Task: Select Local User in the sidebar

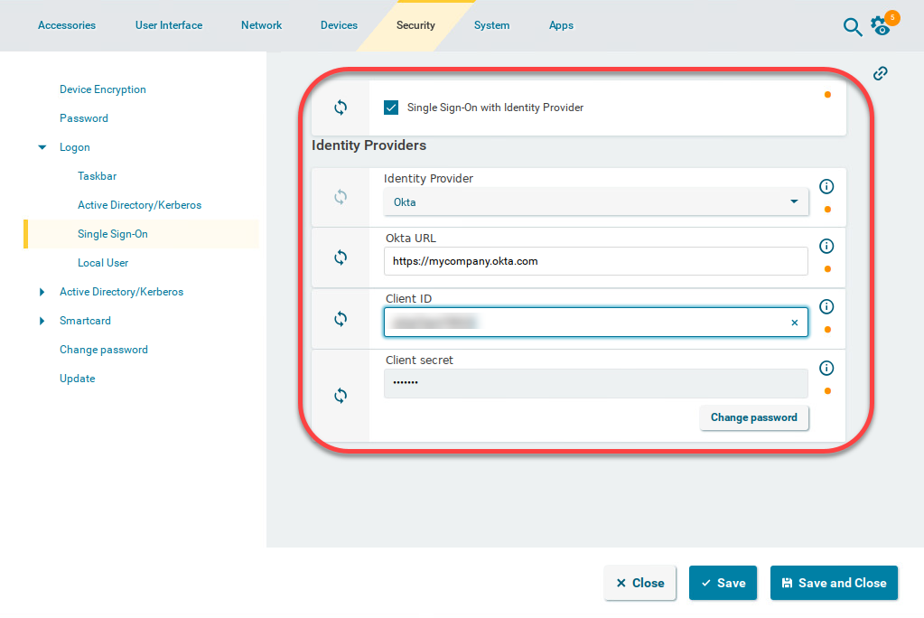Action: tap(103, 262)
